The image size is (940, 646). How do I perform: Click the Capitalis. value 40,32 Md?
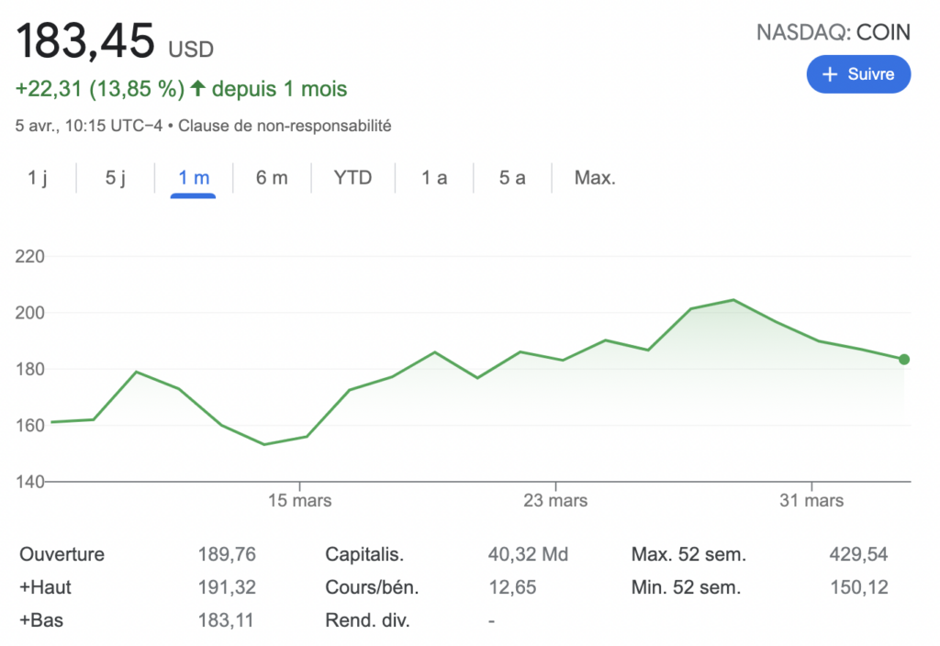coord(528,554)
